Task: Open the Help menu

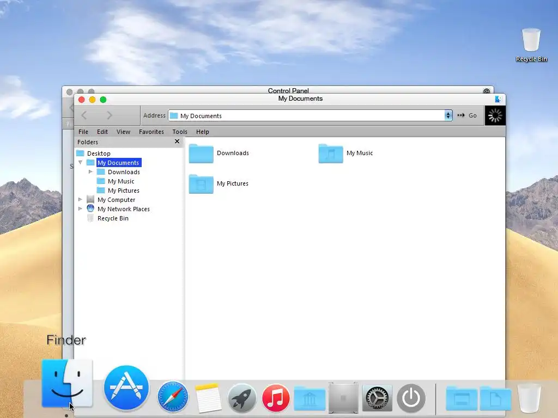Action: click(203, 132)
